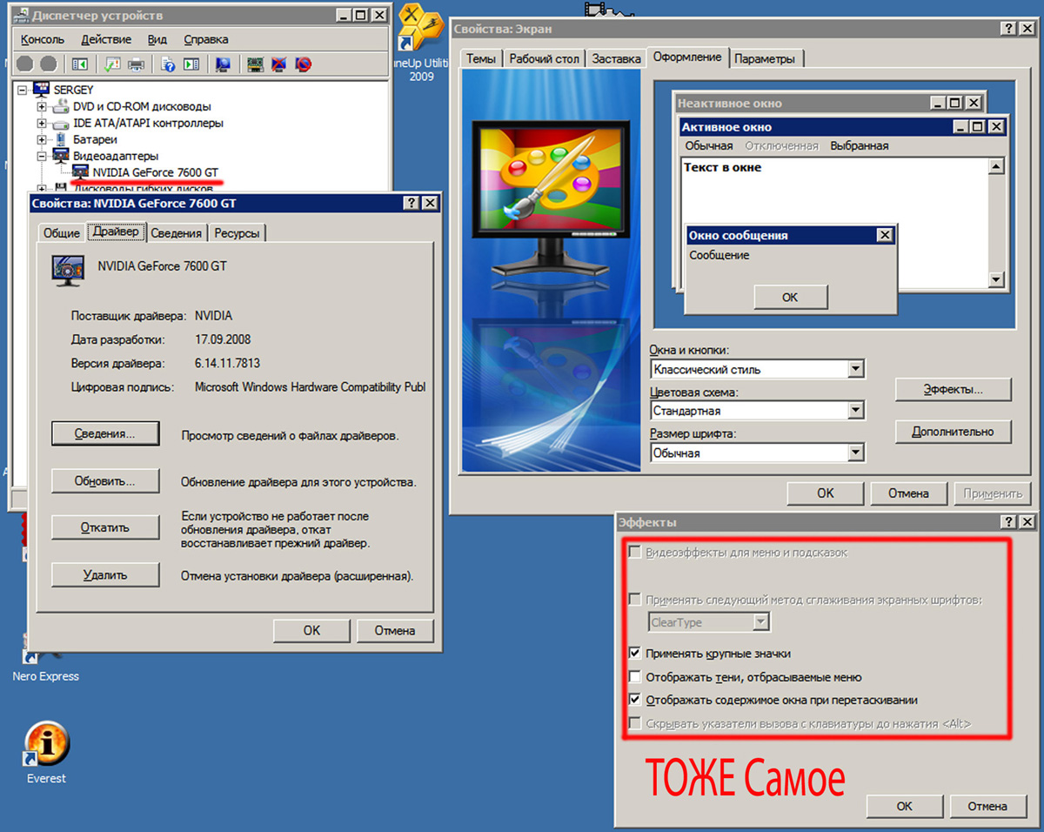Click OK in the NVIDIA GeForce properties dialog

pos(311,630)
